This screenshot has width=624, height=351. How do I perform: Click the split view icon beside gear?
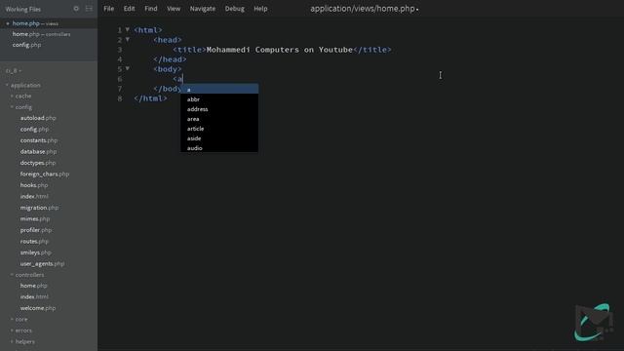[x=89, y=9]
